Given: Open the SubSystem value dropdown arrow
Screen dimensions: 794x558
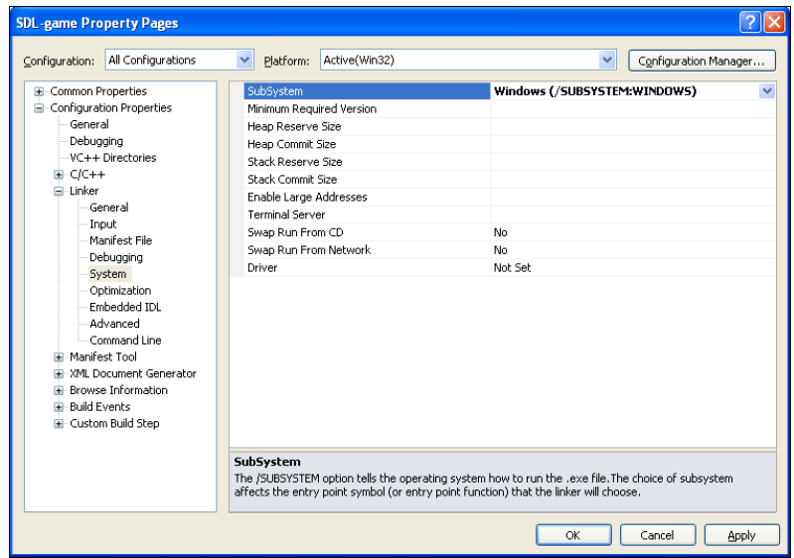Looking at the screenshot, I should [x=767, y=91].
